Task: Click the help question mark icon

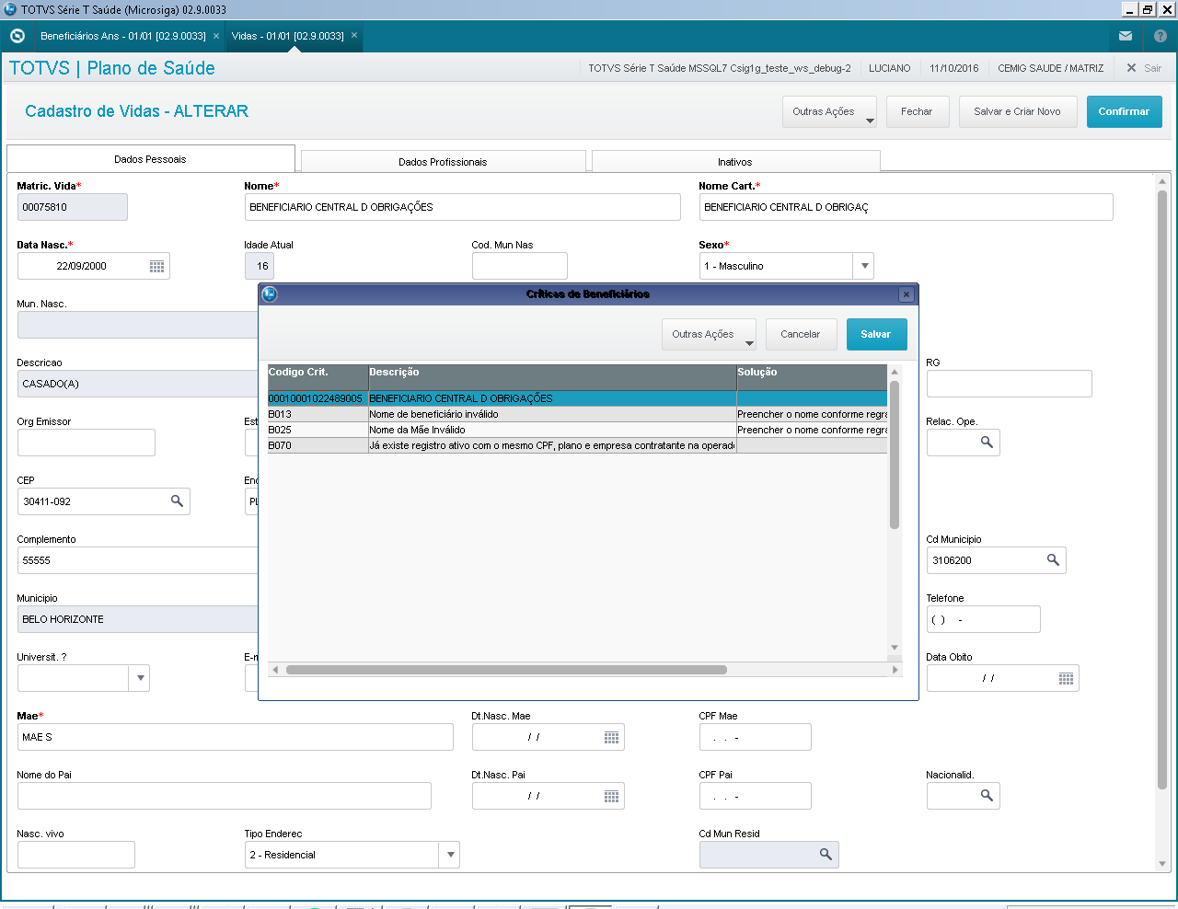Action: coord(1160,36)
